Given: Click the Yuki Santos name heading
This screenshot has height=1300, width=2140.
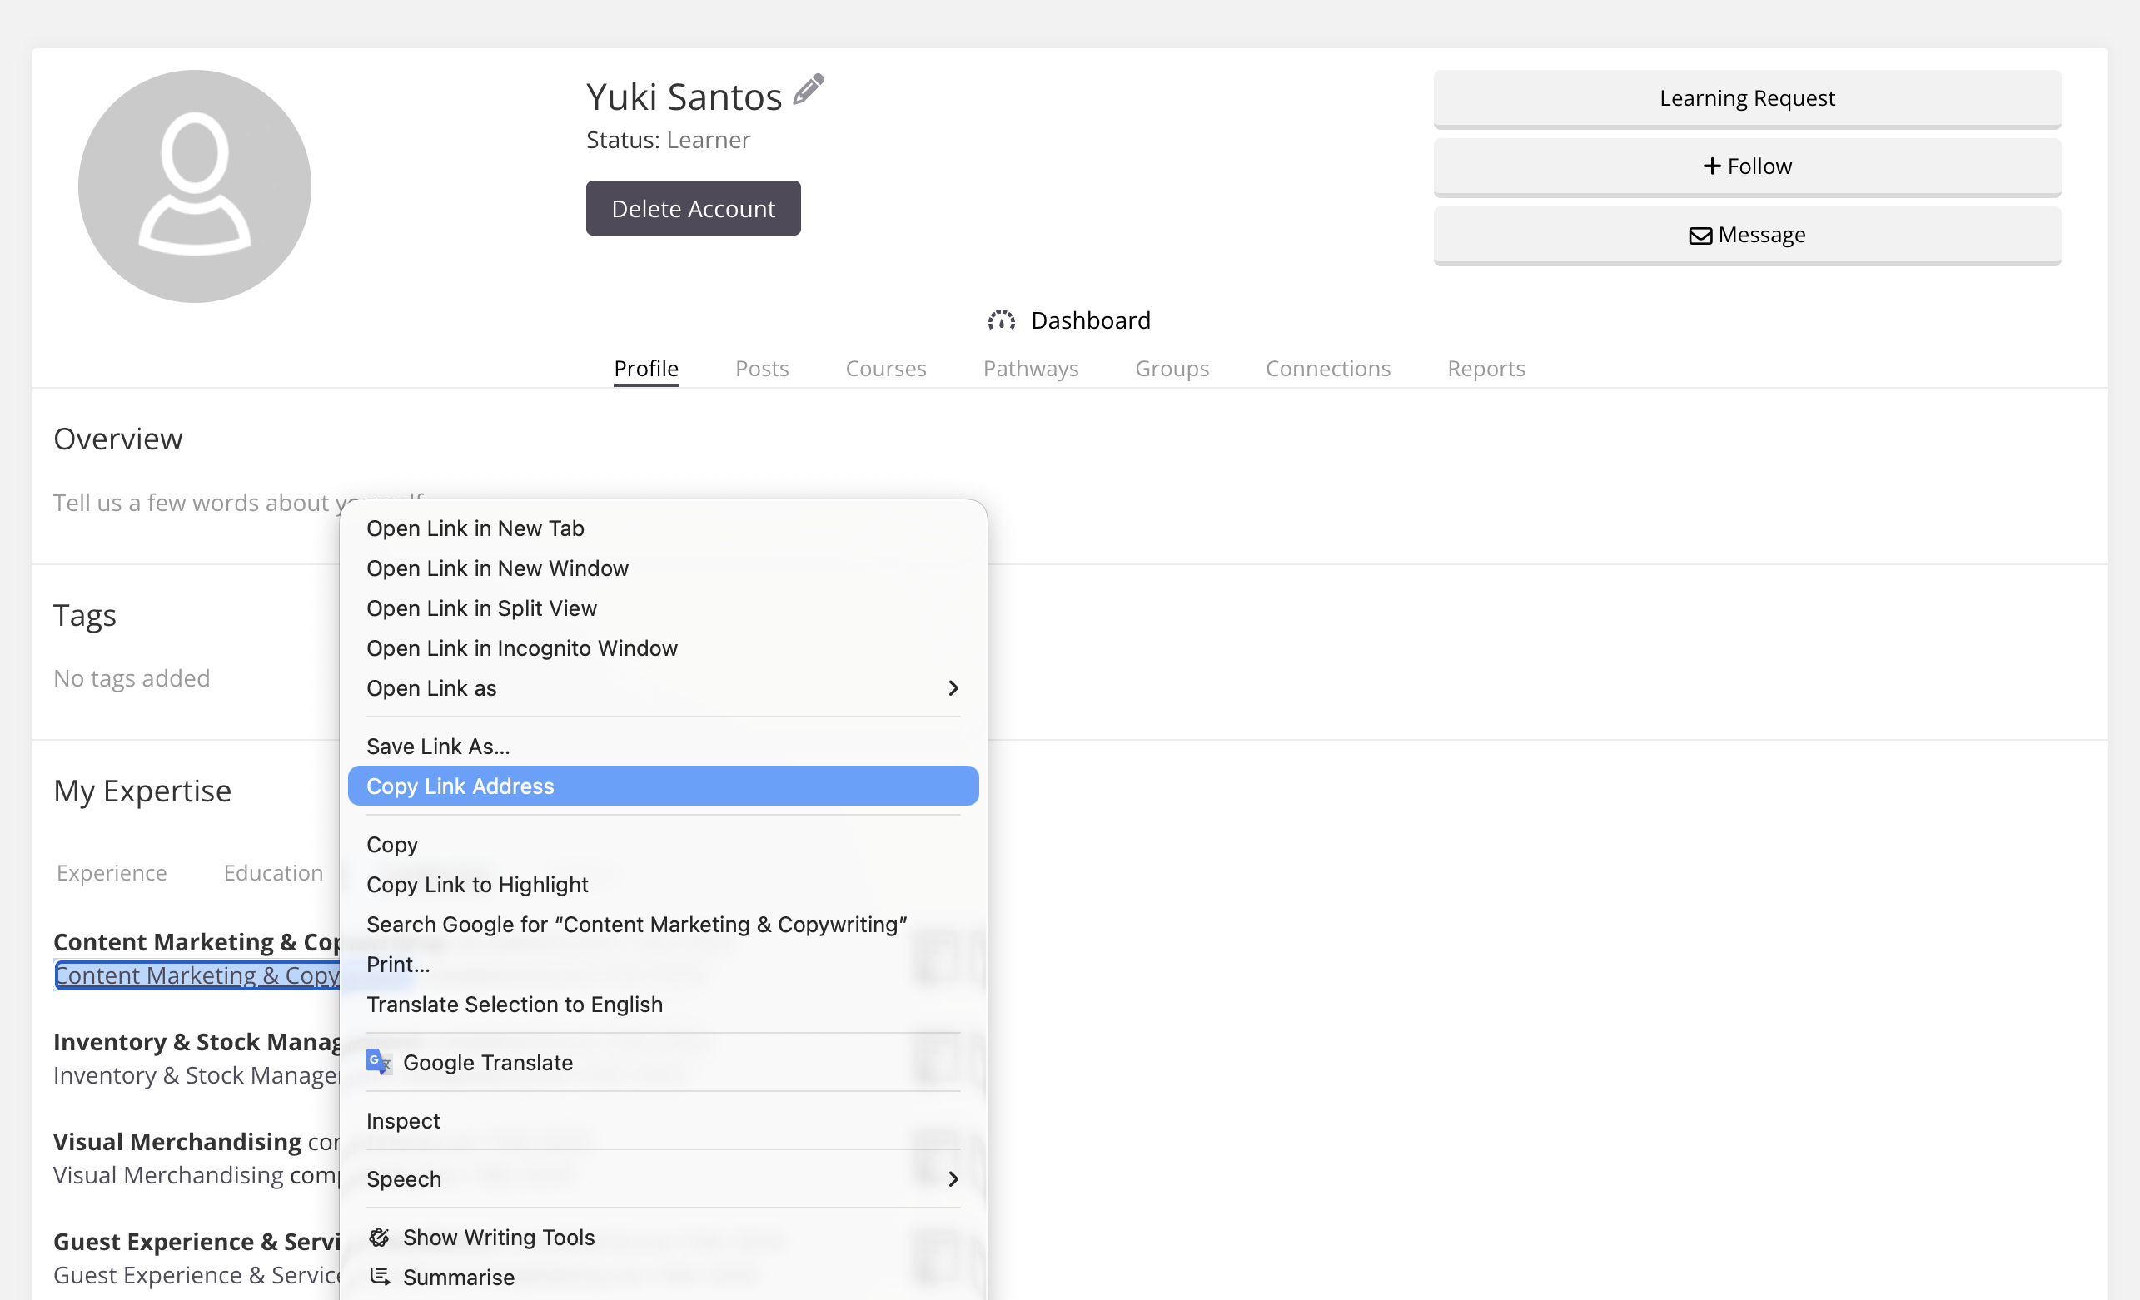Looking at the screenshot, I should (x=684, y=97).
